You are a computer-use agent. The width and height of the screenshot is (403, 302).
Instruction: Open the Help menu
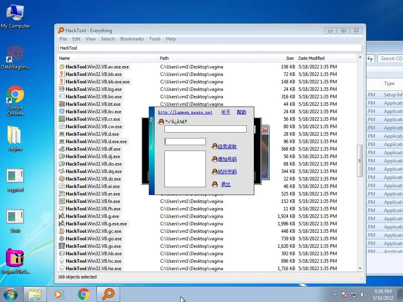point(171,39)
